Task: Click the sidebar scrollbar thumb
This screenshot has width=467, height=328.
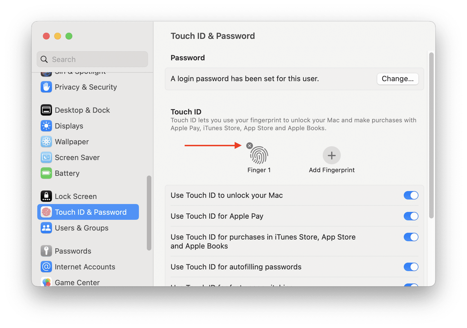Action: coord(149,213)
